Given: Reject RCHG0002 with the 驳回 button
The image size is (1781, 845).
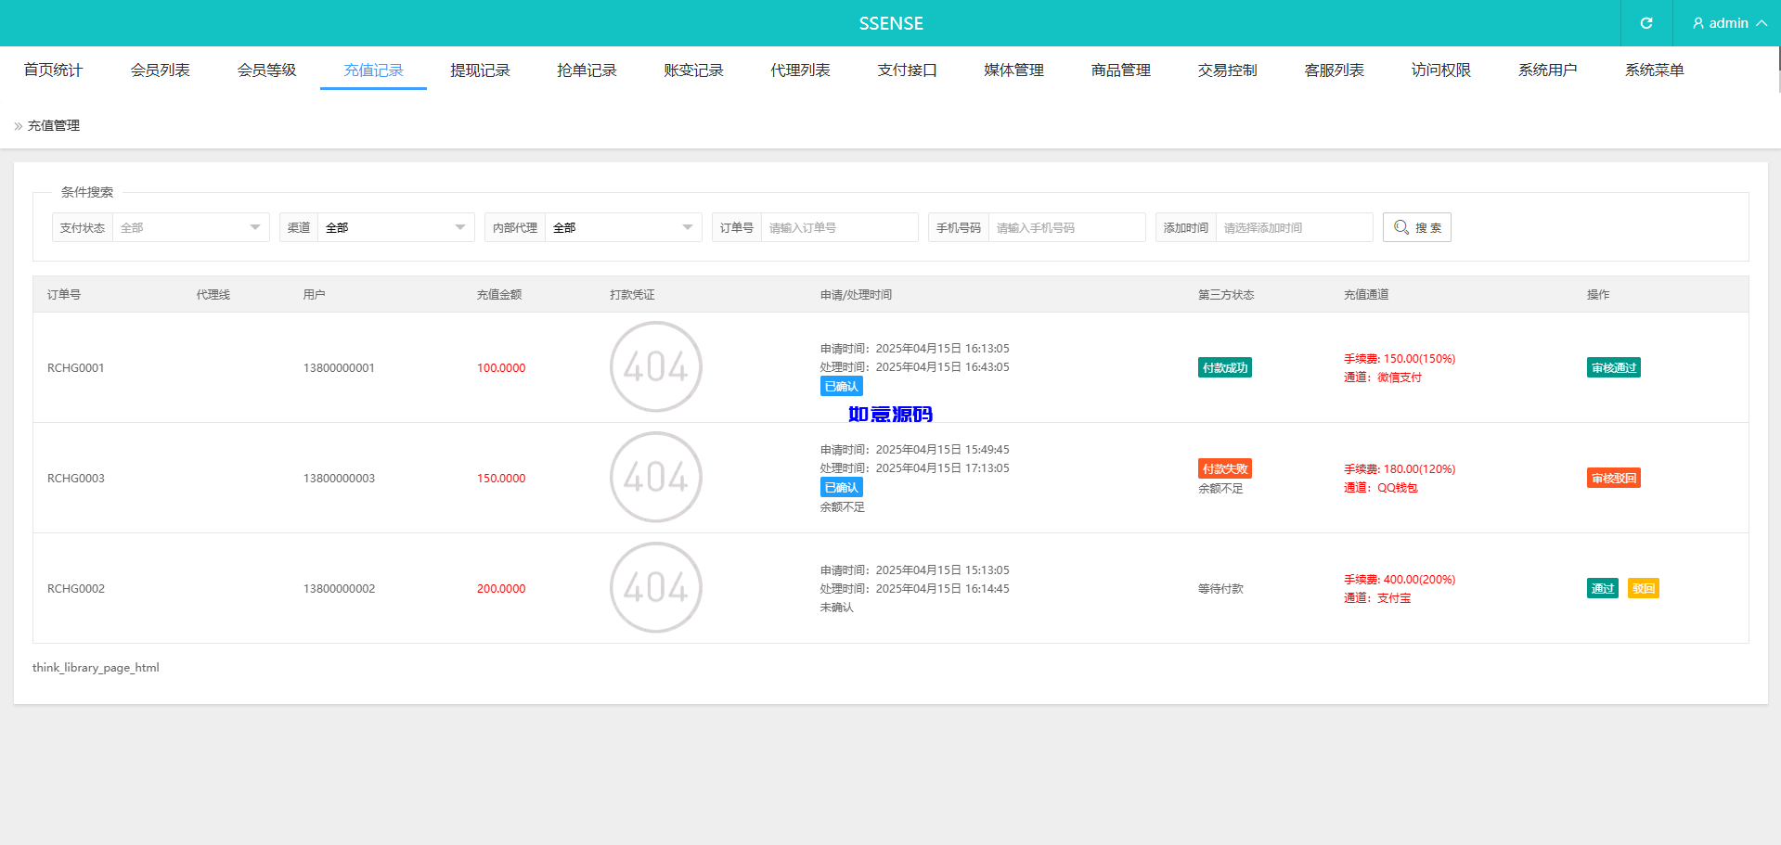Looking at the screenshot, I should 1644,588.
